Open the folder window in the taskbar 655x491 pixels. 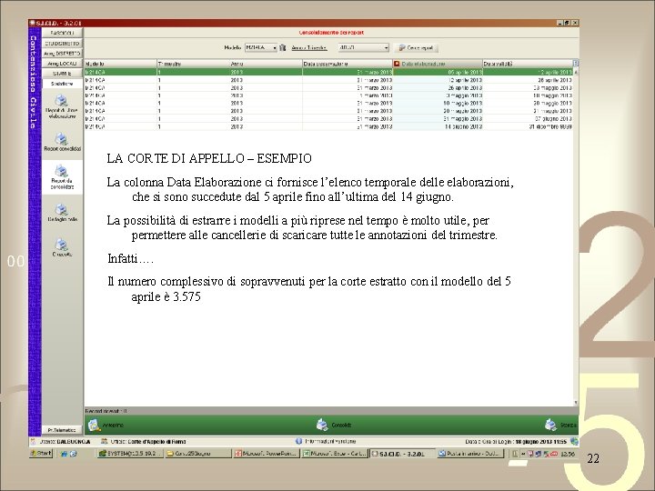point(197,454)
